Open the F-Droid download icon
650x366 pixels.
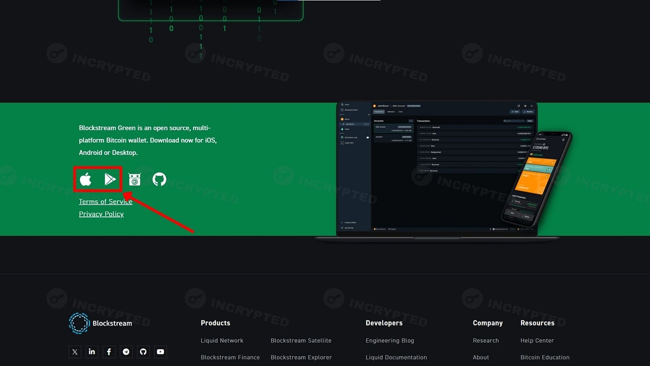pyautogui.click(x=135, y=179)
